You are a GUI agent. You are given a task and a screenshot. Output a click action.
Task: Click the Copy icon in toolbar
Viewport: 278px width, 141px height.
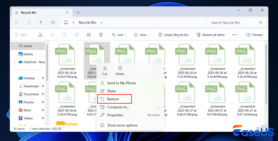click(x=53, y=35)
